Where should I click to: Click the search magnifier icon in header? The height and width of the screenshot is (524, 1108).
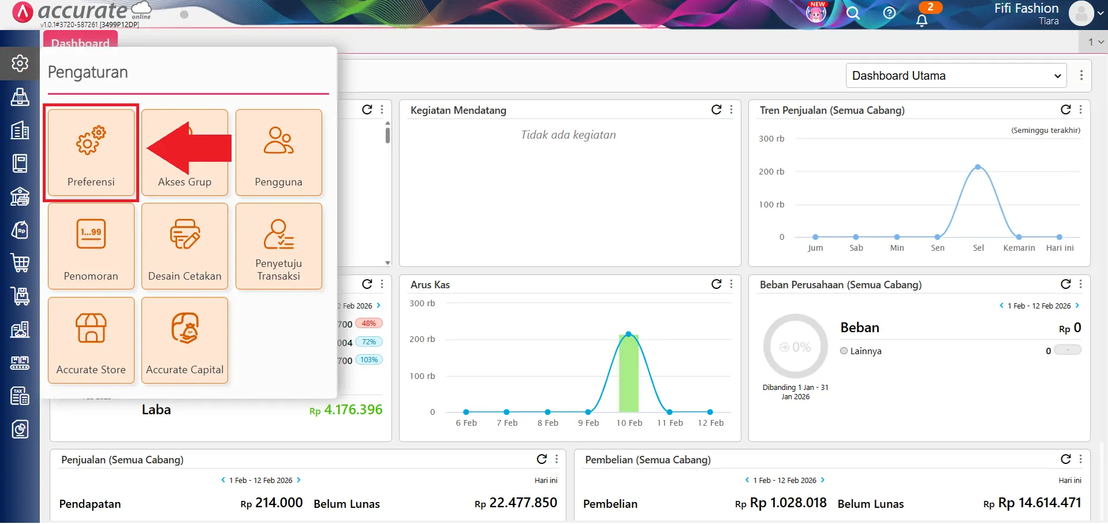click(x=853, y=13)
